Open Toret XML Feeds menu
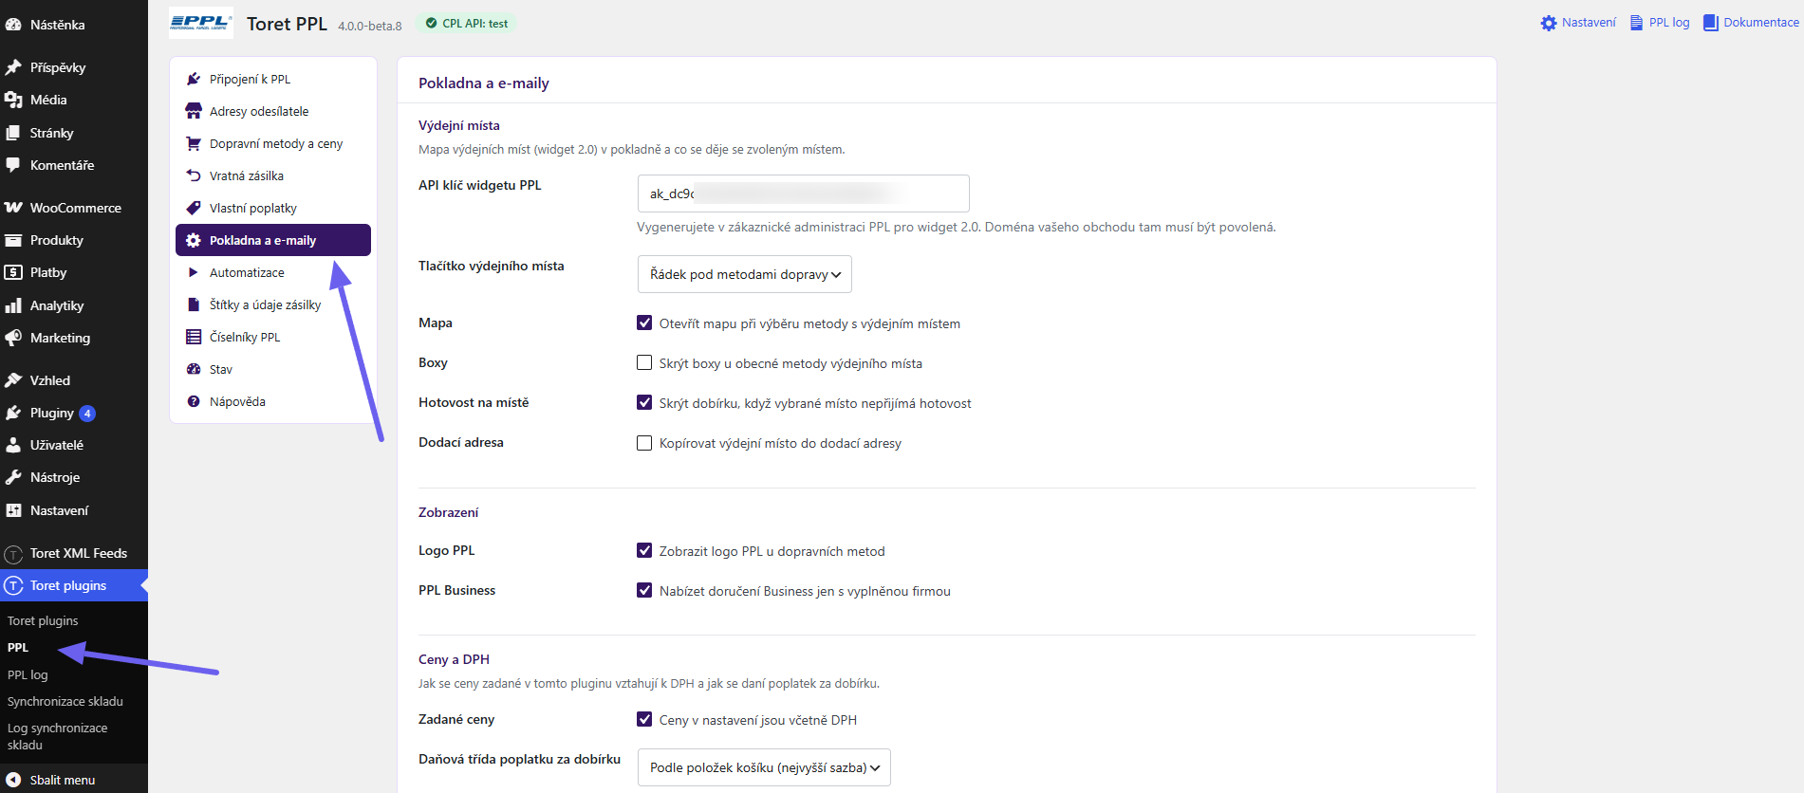The width and height of the screenshot is (1804, 793). [x=74, y=553]
